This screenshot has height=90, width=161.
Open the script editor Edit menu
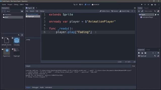click(37, 11)
